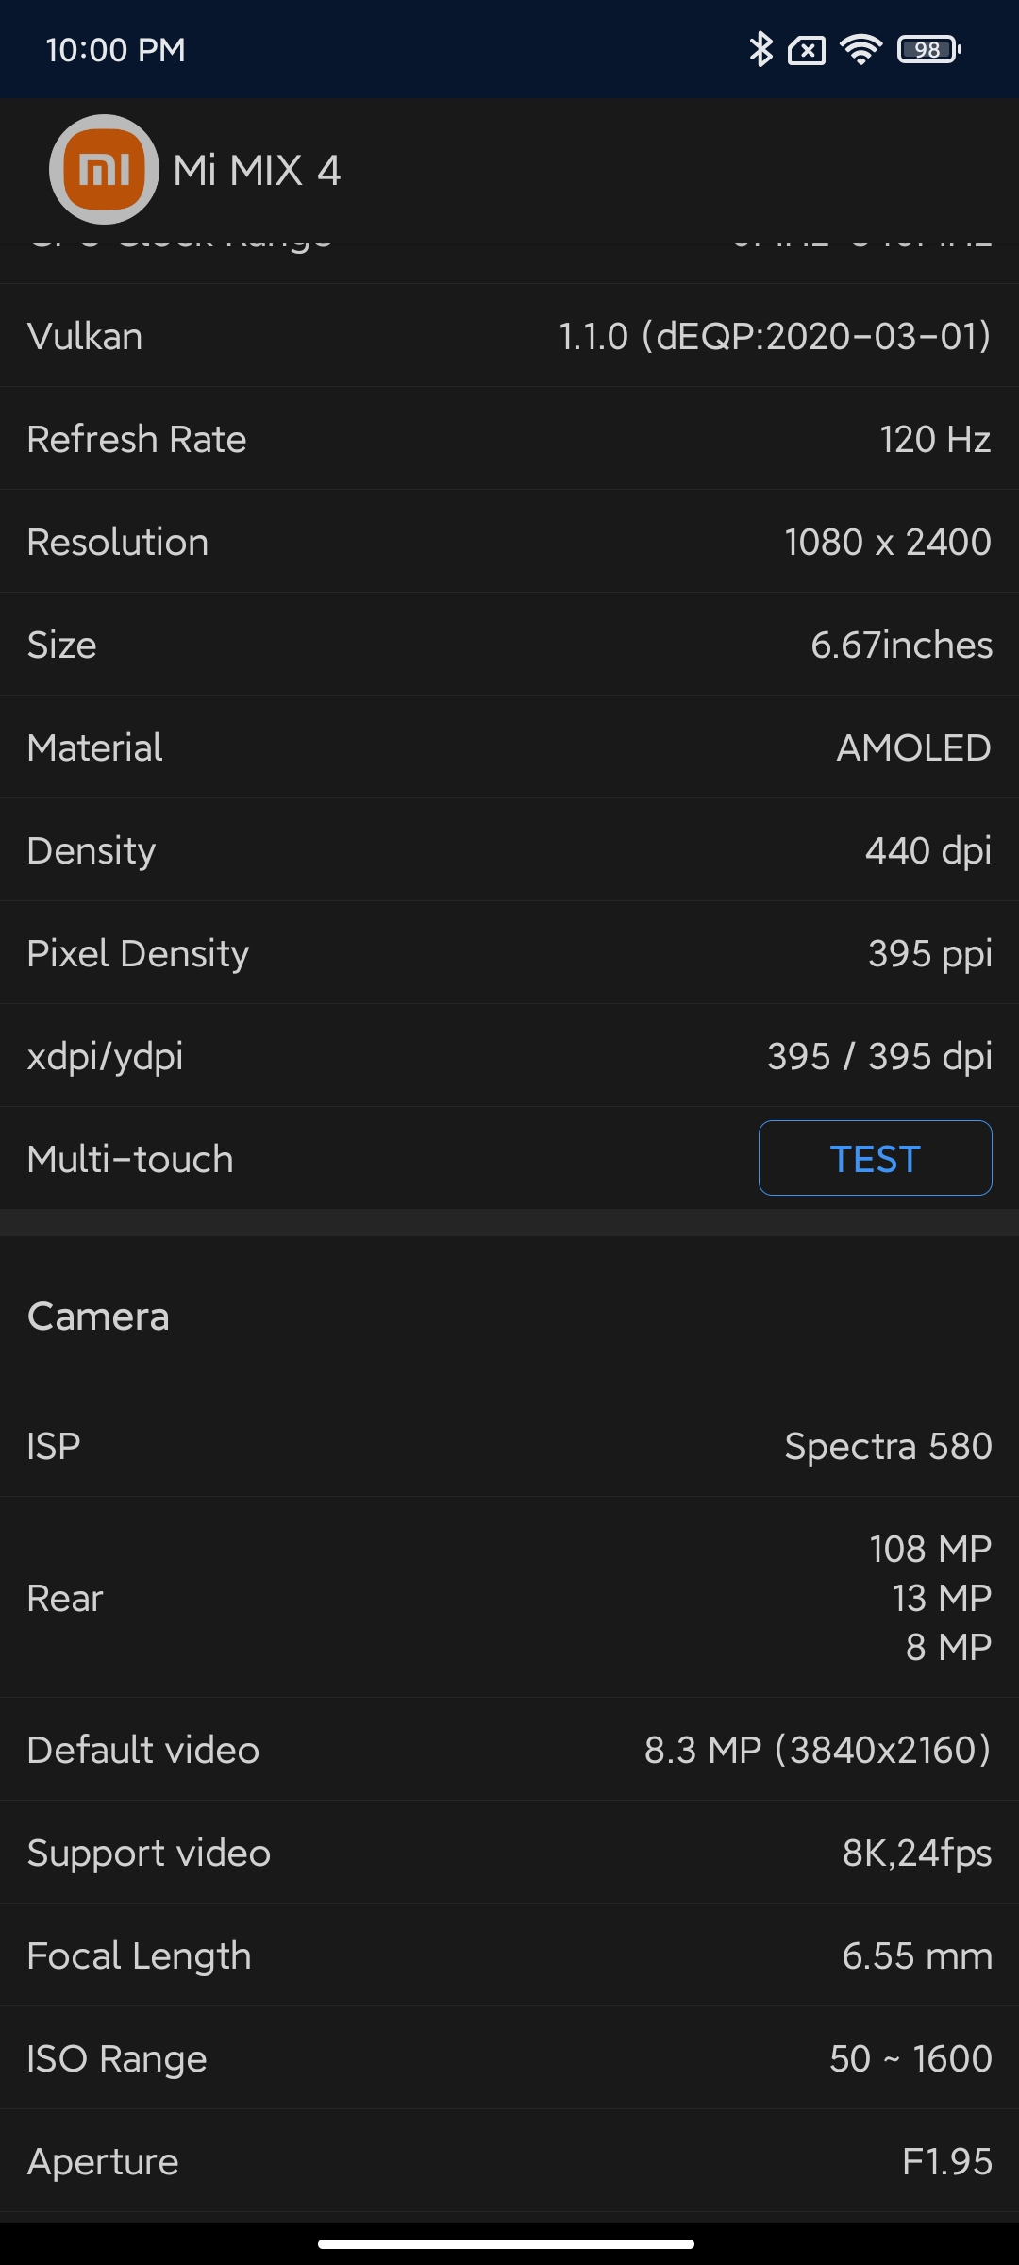1019x2265 pixels.
Task: Tap the home gesture navigation bar
Action: (x=507, y=2243)
